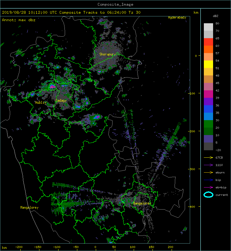Select the magenta 39 dBZ color swatch
Screen dimensions: 231x251
pos(208,94)
